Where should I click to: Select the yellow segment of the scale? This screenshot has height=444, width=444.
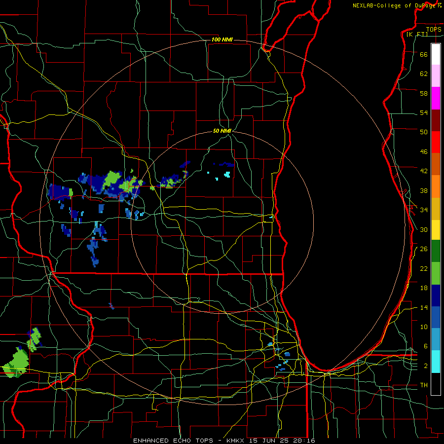pos(436,230)
